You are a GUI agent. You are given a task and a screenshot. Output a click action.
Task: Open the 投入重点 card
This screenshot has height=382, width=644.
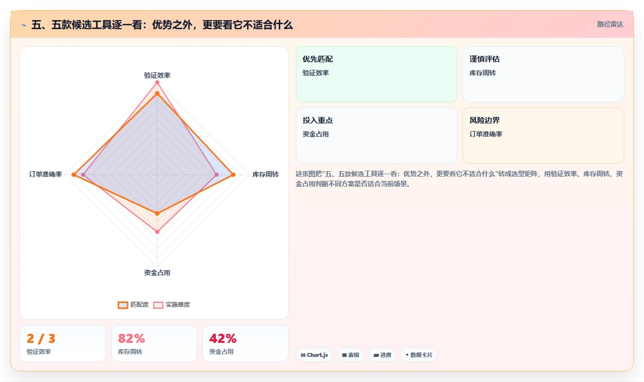click(x=376, y=136)
